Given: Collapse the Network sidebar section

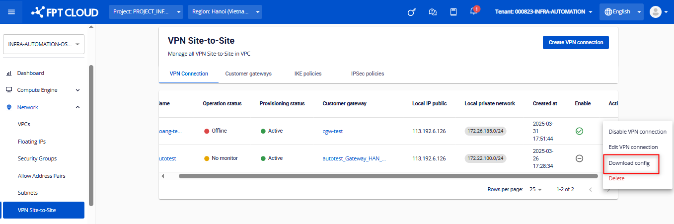Looking at the screenshot, I should 77,107.
